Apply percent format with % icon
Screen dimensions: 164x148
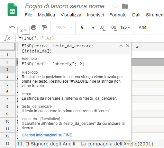coord(93,27)
